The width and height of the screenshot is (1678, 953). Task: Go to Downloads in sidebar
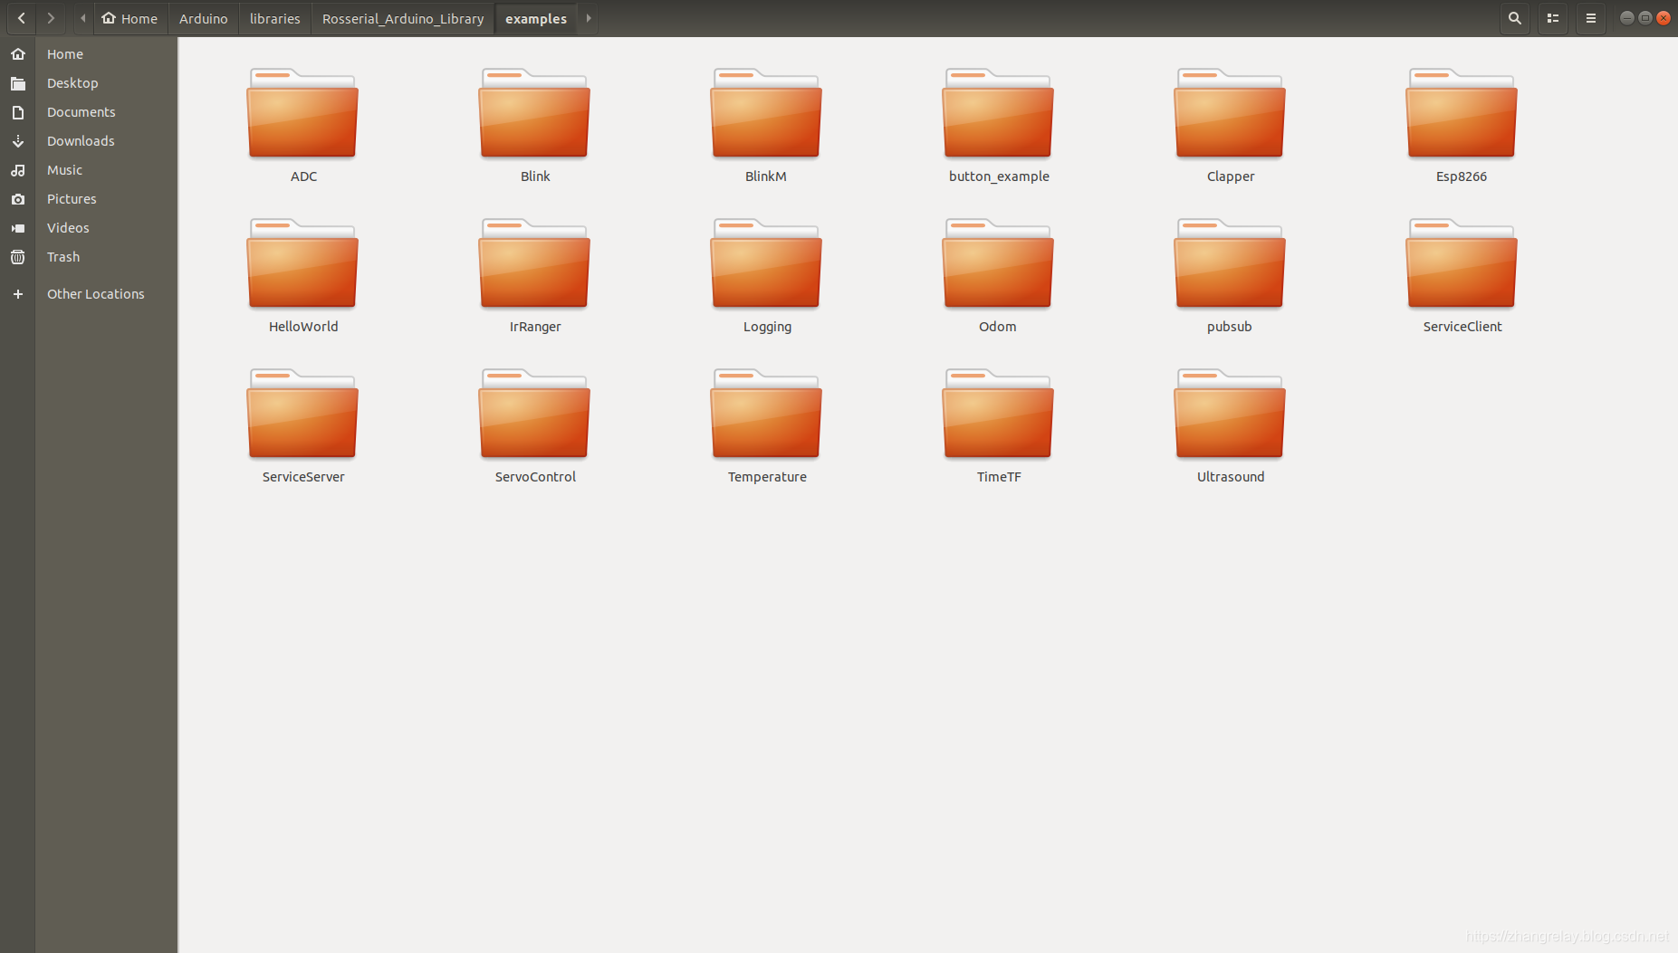(x=89, y=141)
